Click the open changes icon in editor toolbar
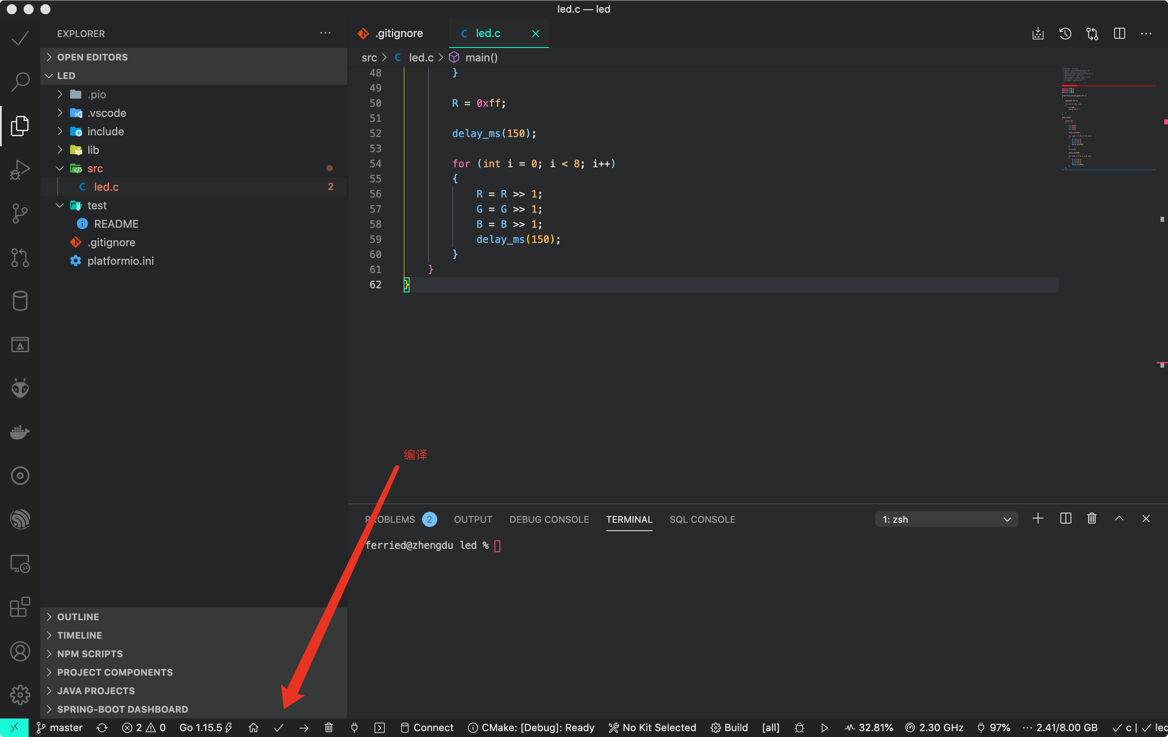1168x737 pixels. [1092, 34]
